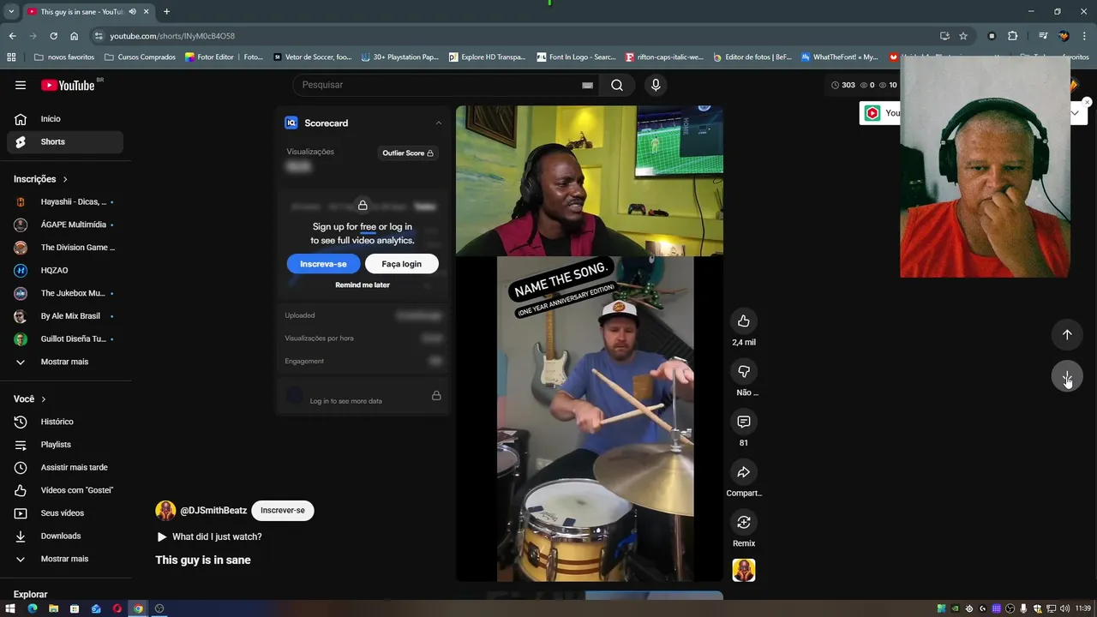Click the Remind me later link

tap(363, 285)
